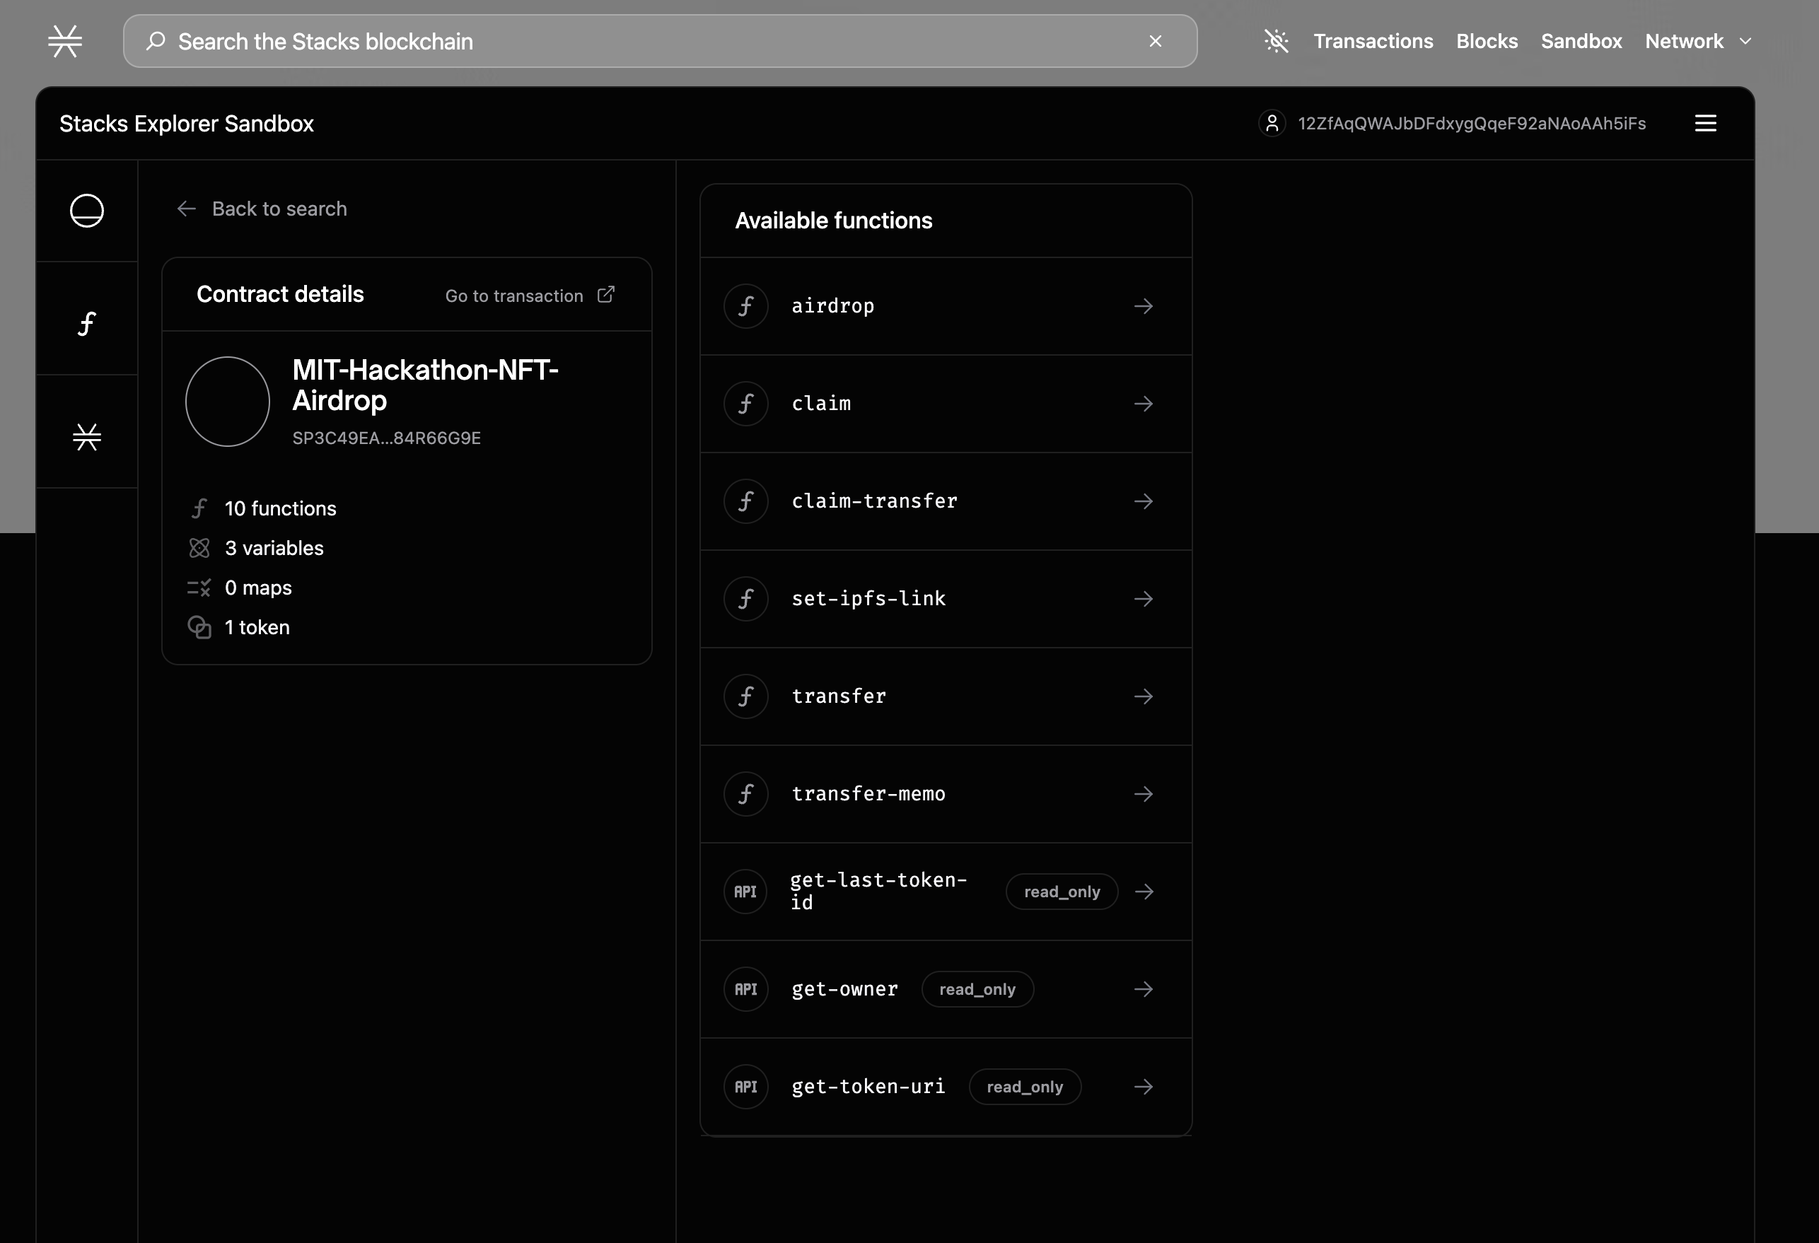Open get-owner read_only function

844,989
